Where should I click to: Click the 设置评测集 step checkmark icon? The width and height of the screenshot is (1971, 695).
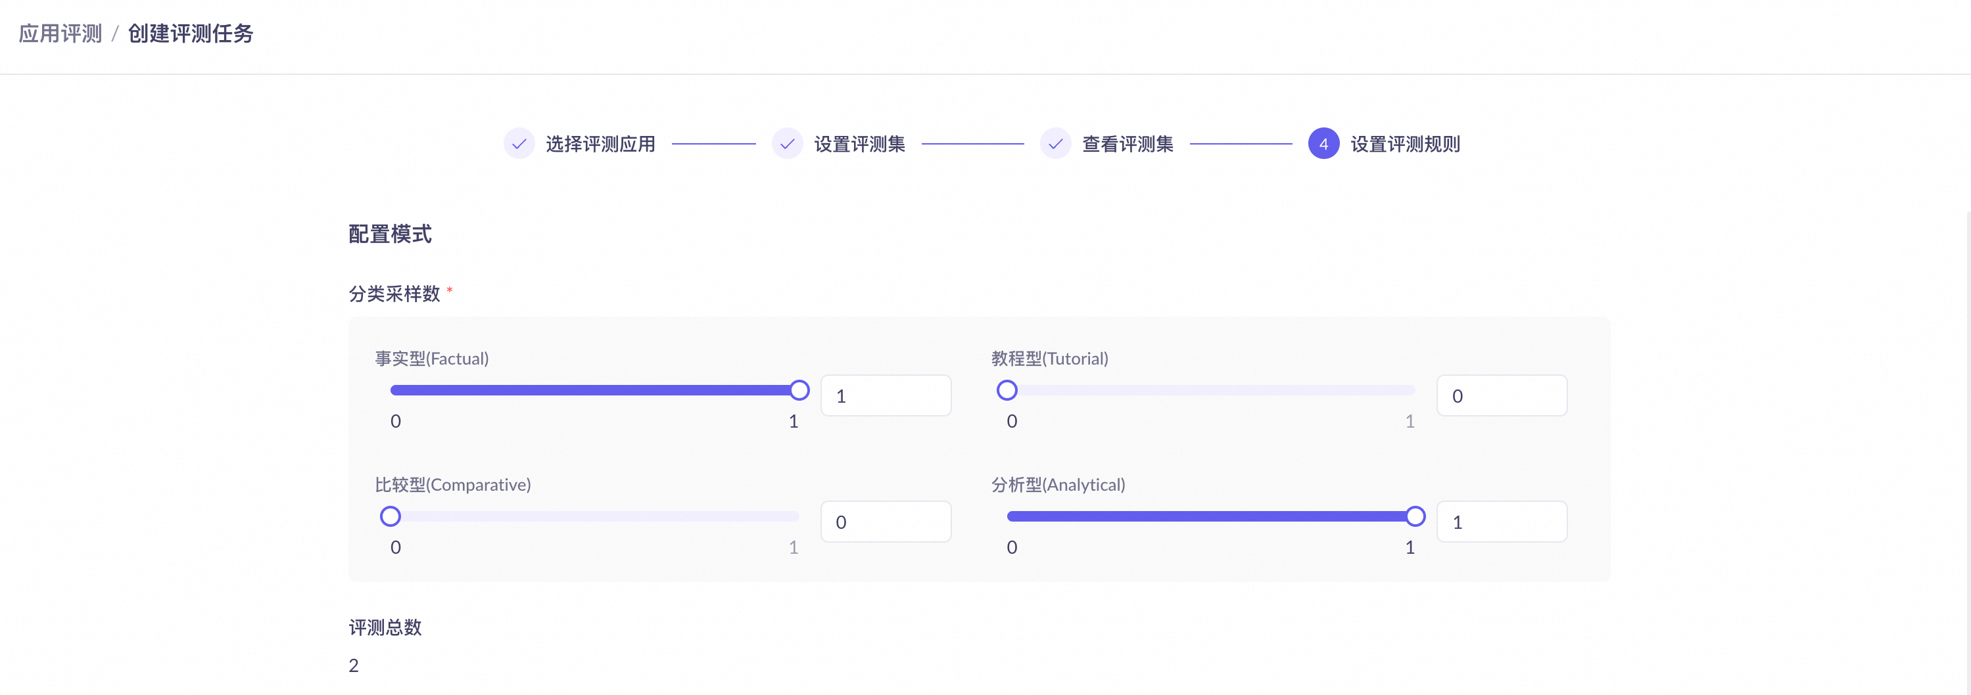[x=786, y=144]
